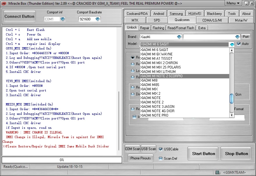Go to the Blackberry tab
256x176 pixels.
pos(214,14)
